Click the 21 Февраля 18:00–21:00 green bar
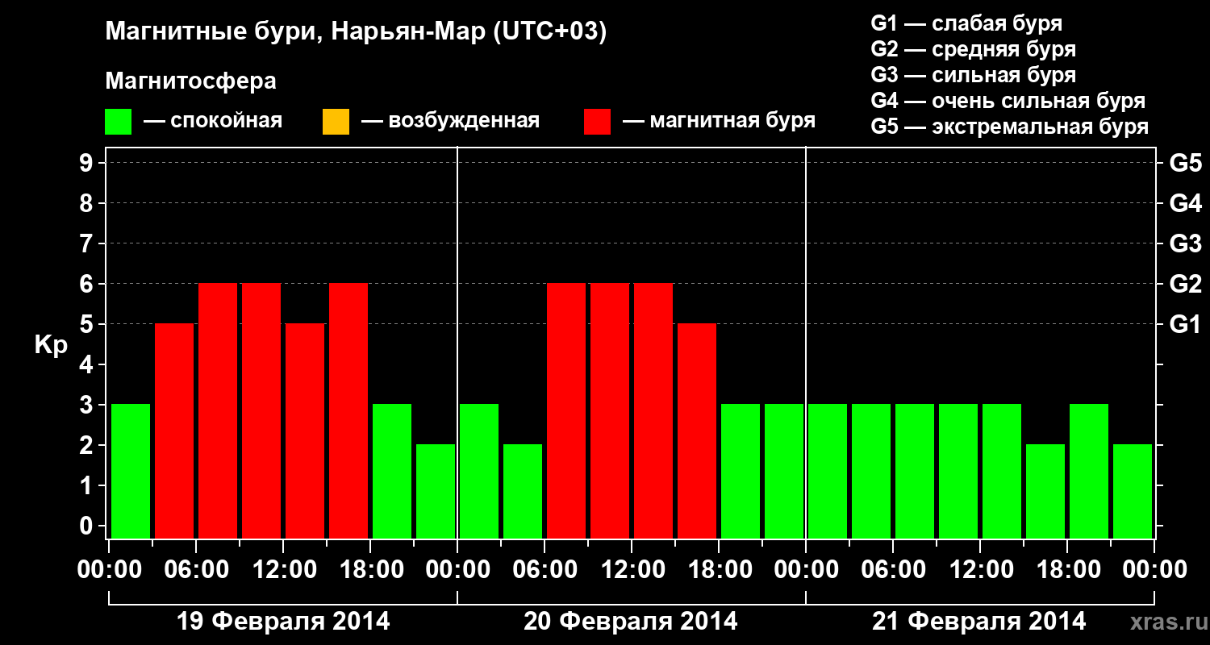Screen dimensions: 1210x645 [1089, 471]
